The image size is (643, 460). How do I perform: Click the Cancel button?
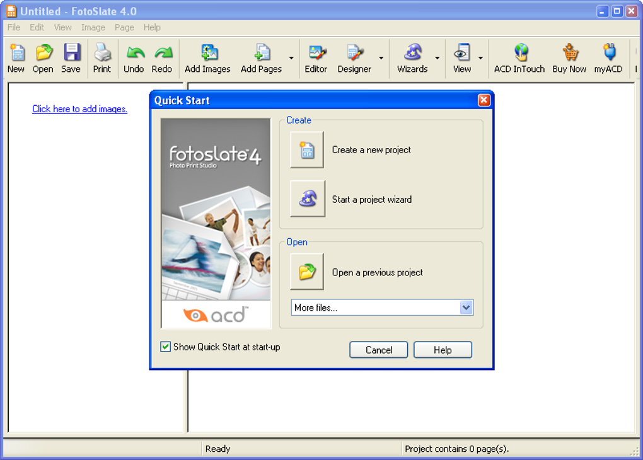point(378,350)
